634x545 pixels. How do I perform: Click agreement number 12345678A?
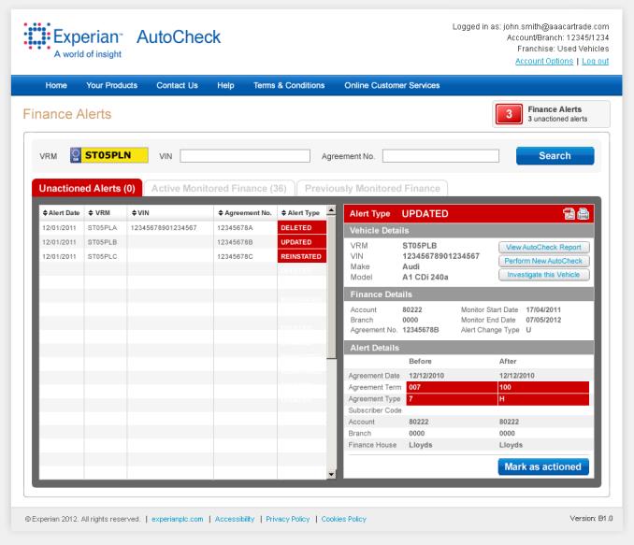pos(235,227)
